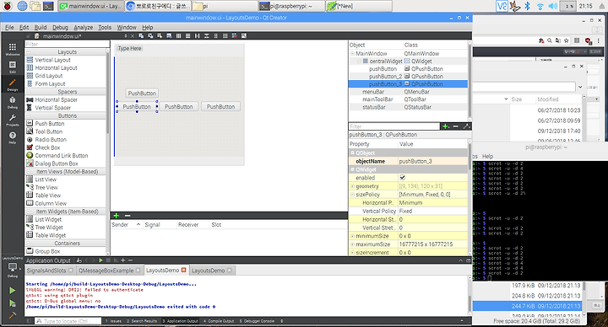
Task: Open the Issues output pane
Action: click(114, 321)
